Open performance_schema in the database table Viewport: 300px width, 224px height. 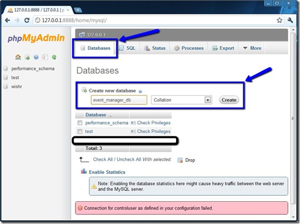click(x=107, y=123)
